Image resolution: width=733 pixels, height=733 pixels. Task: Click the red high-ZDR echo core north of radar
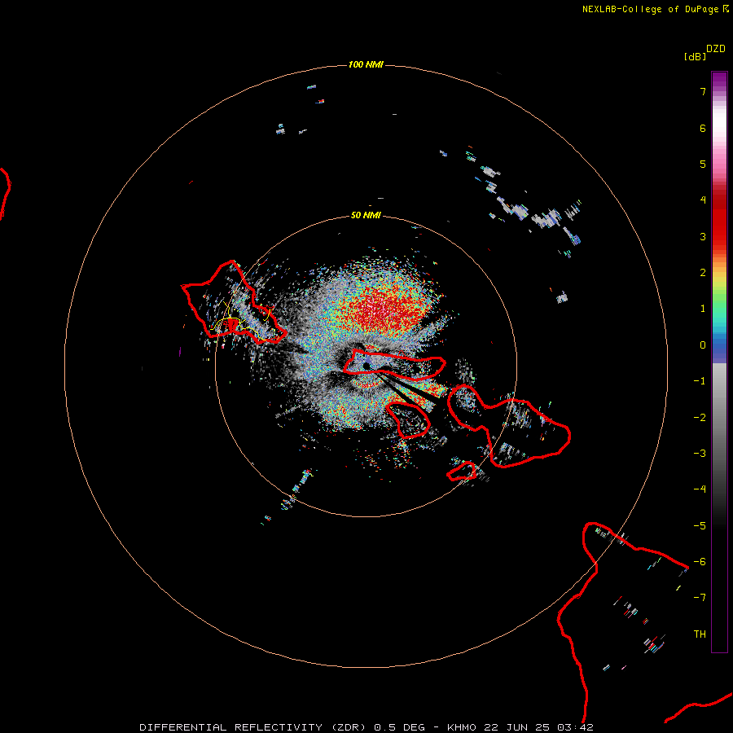coord(381,309)
